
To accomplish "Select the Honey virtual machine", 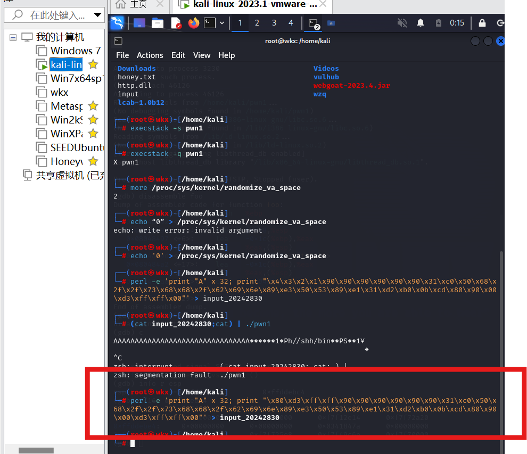I will pyautogui.click(x=66, y=162).
